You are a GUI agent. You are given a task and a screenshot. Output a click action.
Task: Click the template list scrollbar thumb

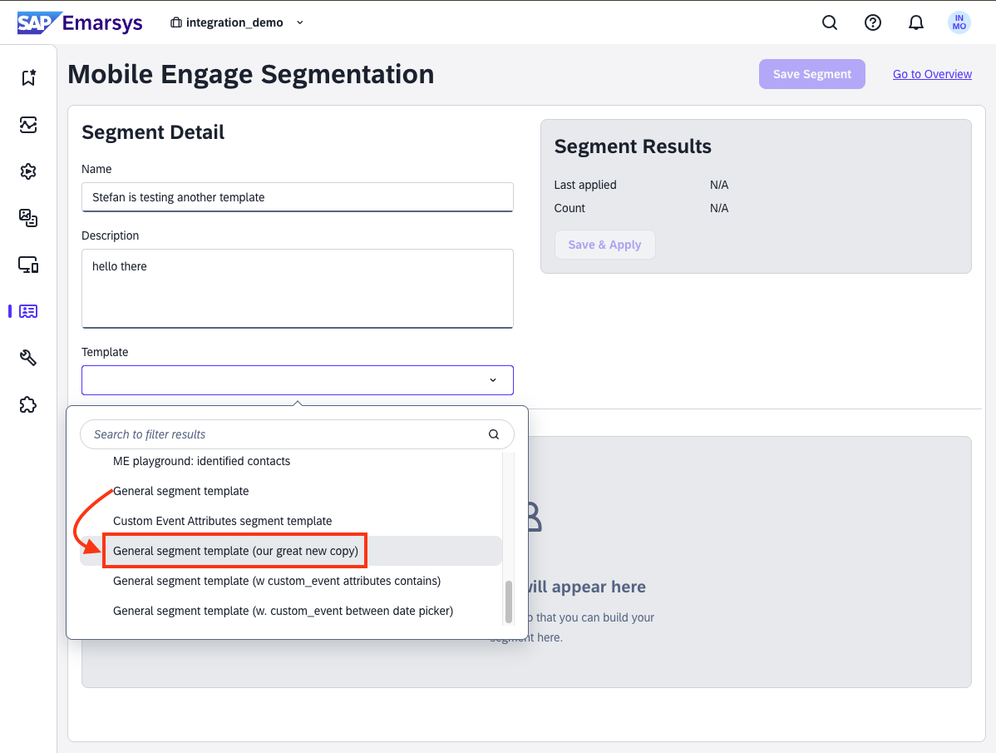click(x=508, y=602)
